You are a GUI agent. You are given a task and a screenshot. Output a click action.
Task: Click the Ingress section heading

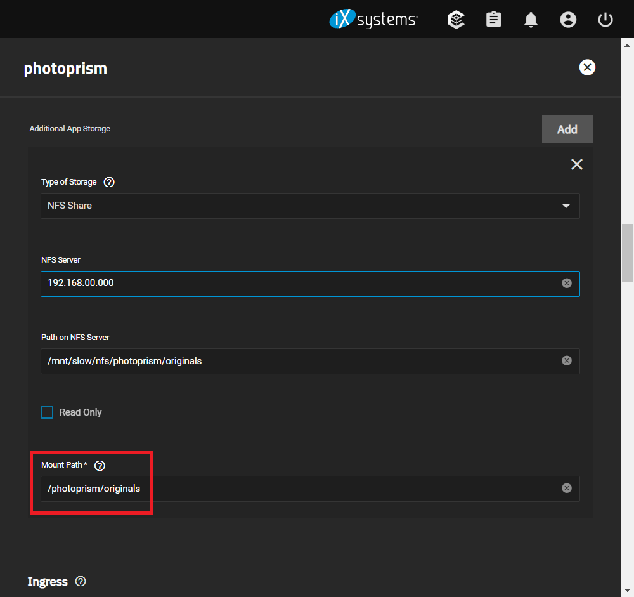click(x=48, y=582)
